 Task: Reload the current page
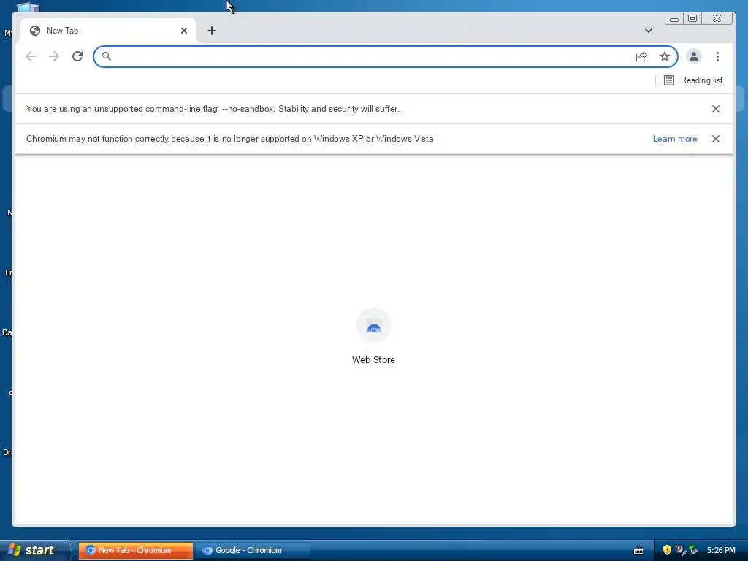pos(77,56)
